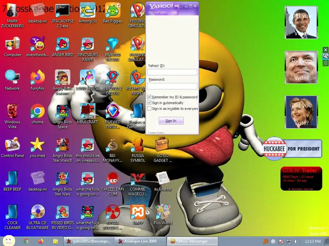Click the tray red flag security icon
The height and width of the screenshot is (246, 329).
pos(281,242)
